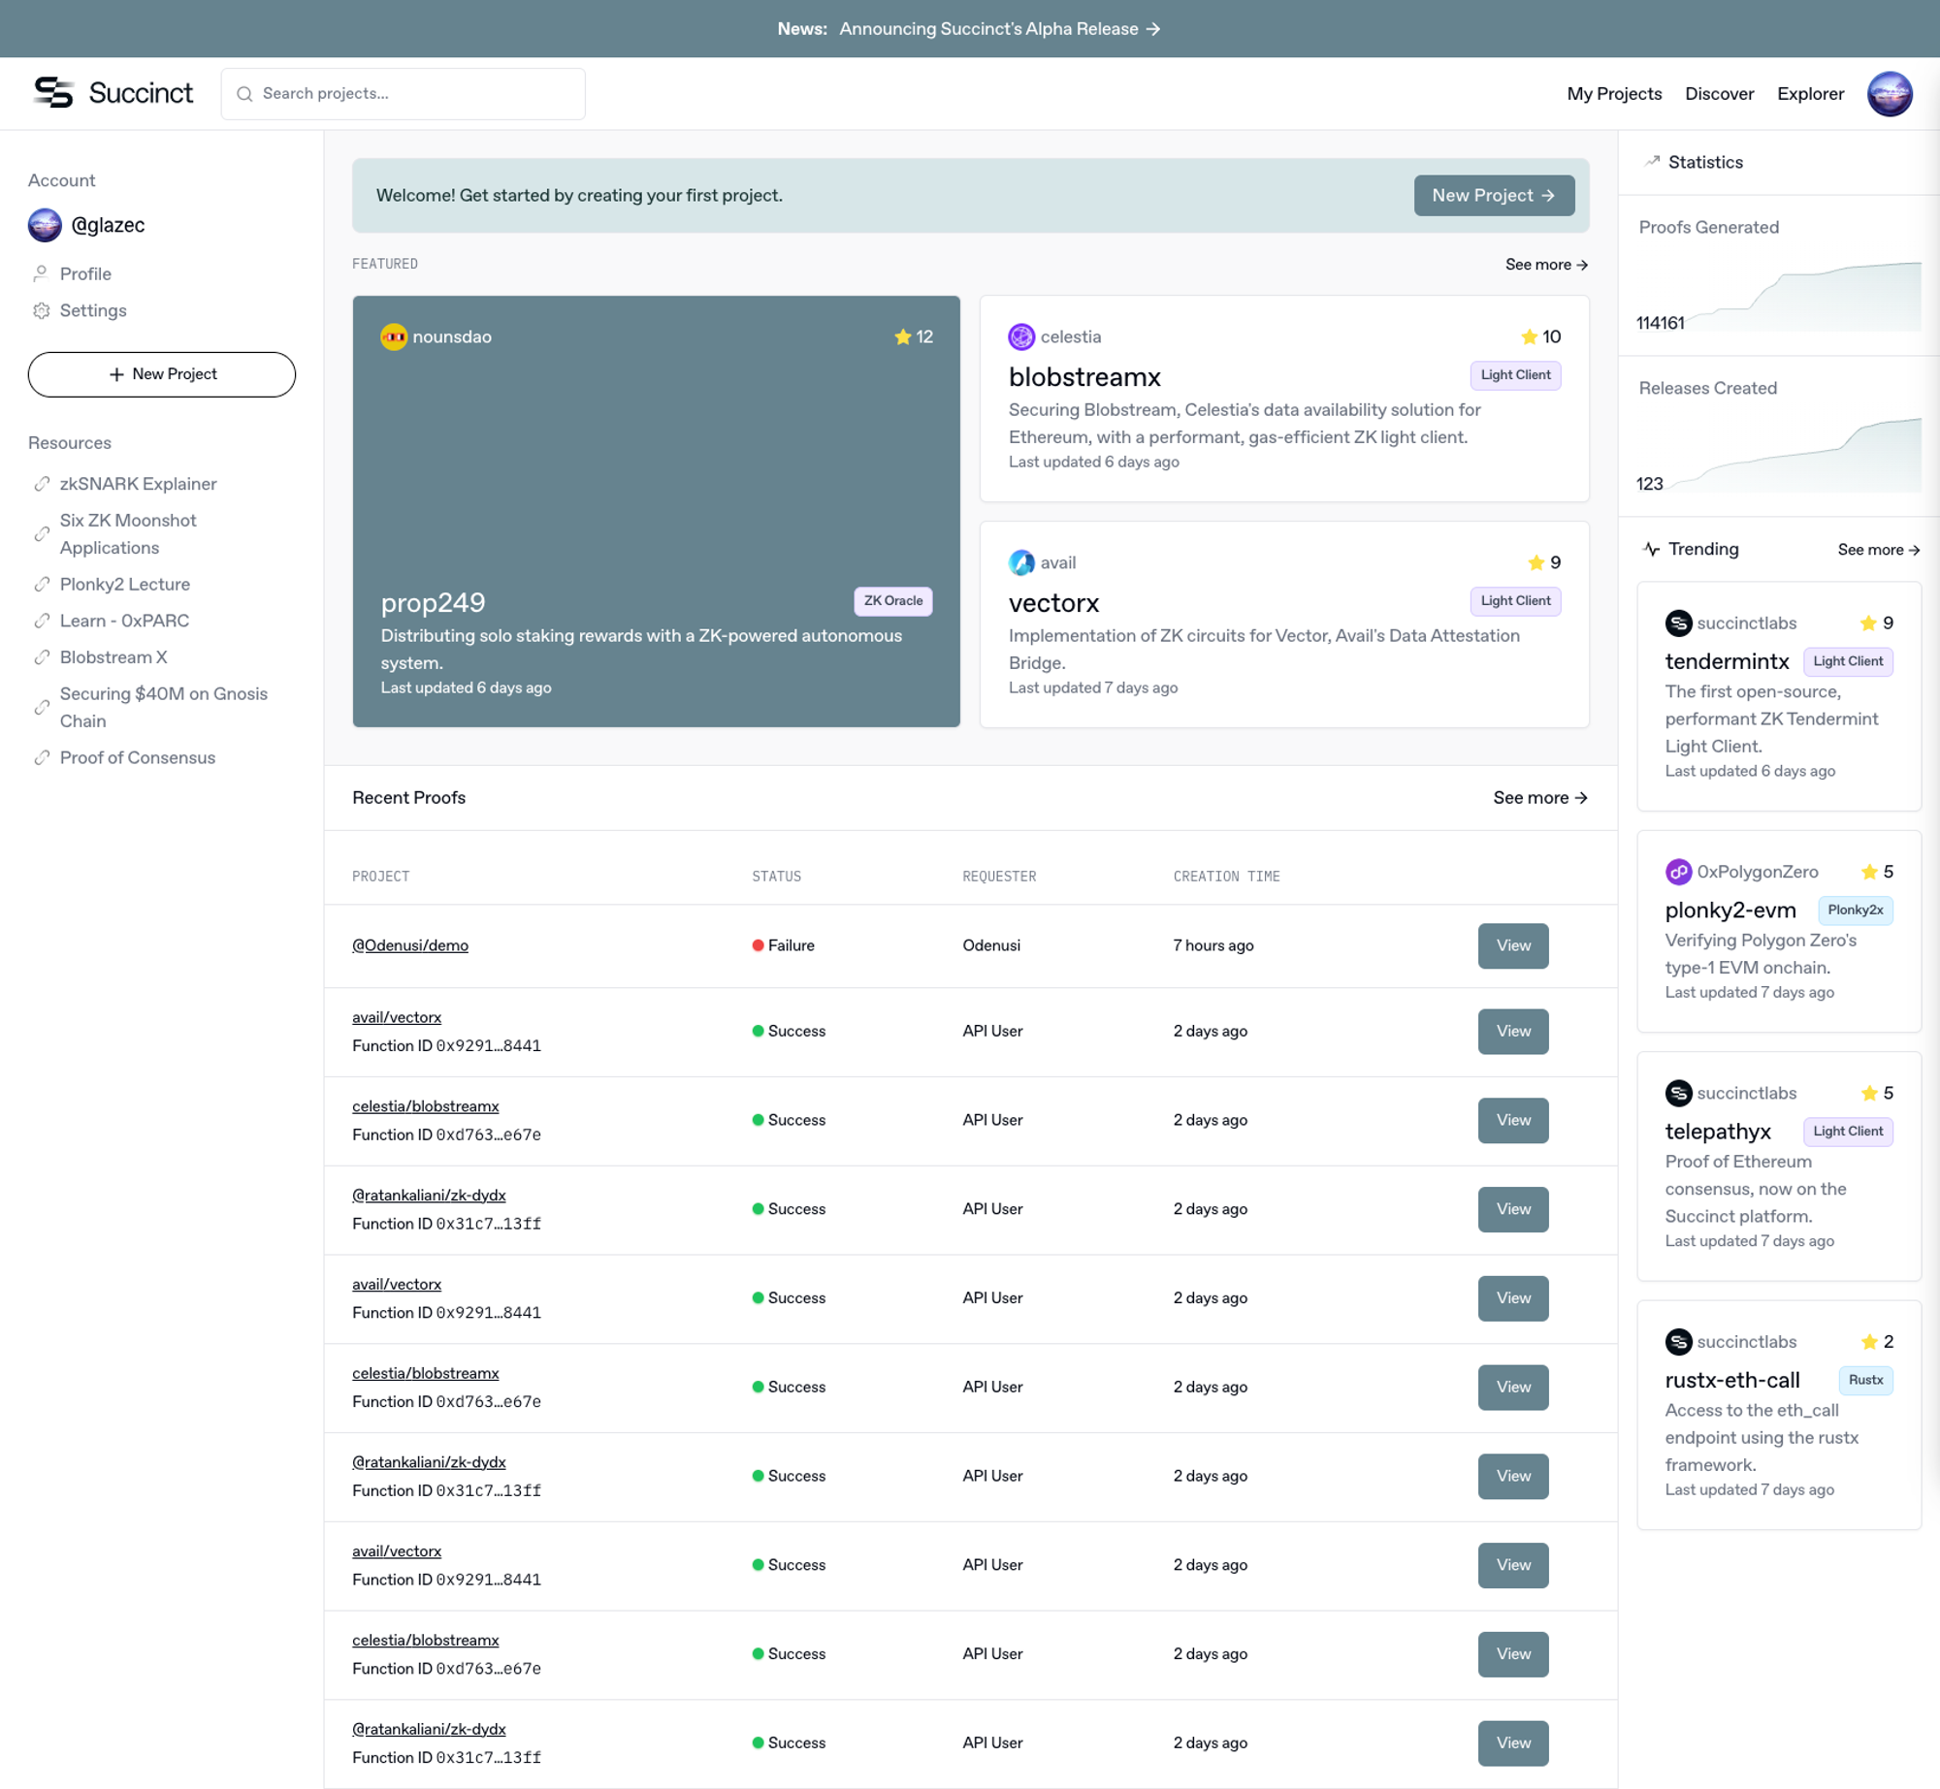
Task: Open Discover in top navigation
Action: [1719, 94]
